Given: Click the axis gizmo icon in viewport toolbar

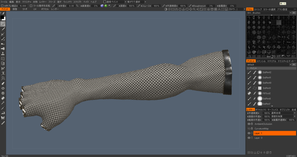Looking at the screenshot, I should (x=219, y=9).
